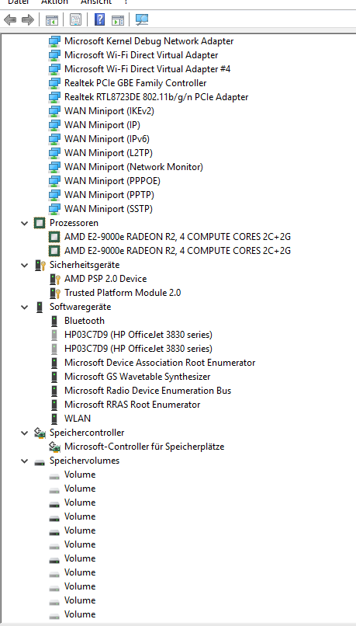Select WAN Miniport (PPPOE) entry
Screen dimensions: 356x626
112,181
